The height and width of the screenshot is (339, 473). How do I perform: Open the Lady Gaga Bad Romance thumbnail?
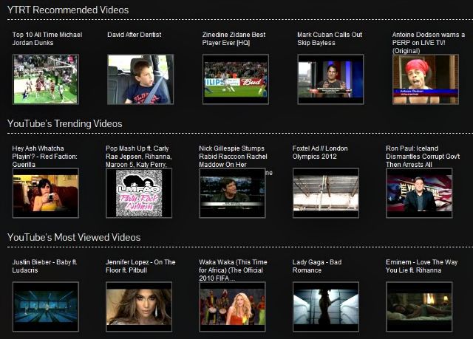[x=326, y=307]
